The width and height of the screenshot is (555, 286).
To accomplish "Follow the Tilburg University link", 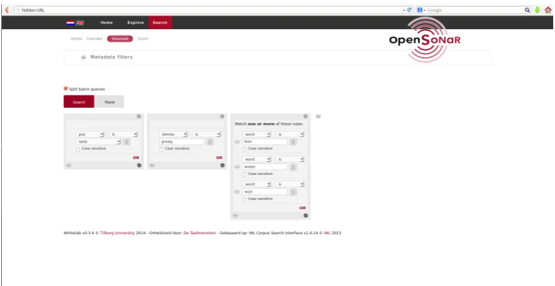I will click(x=117, y=233).
